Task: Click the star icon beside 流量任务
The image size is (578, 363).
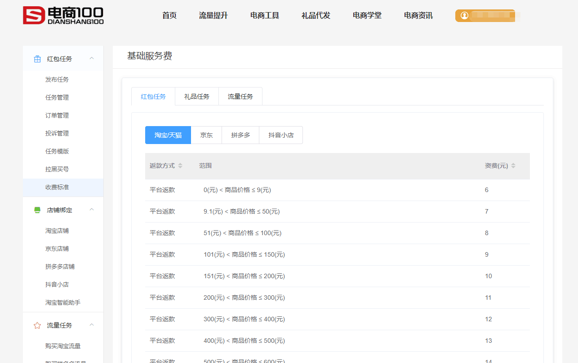Action: [37, 325]
